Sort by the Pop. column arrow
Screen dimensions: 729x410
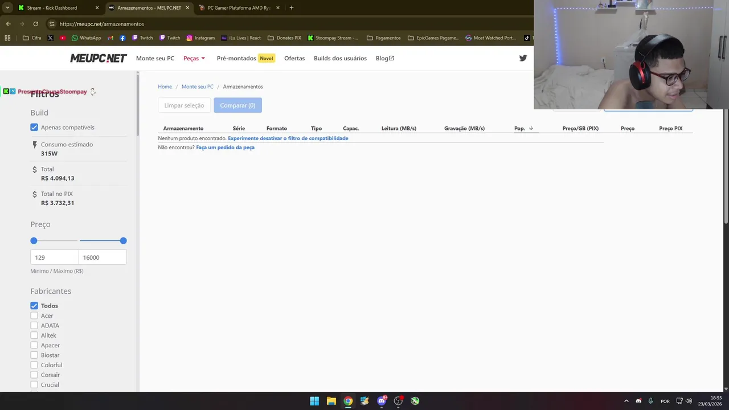click(x=531, y=128)
